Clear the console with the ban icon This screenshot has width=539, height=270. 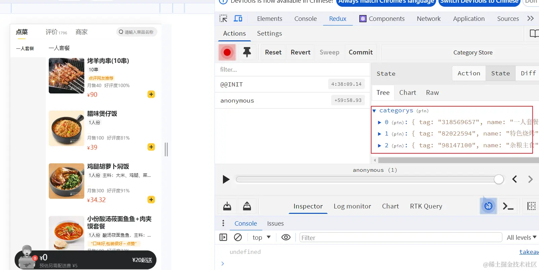click(x=238, y=237)
